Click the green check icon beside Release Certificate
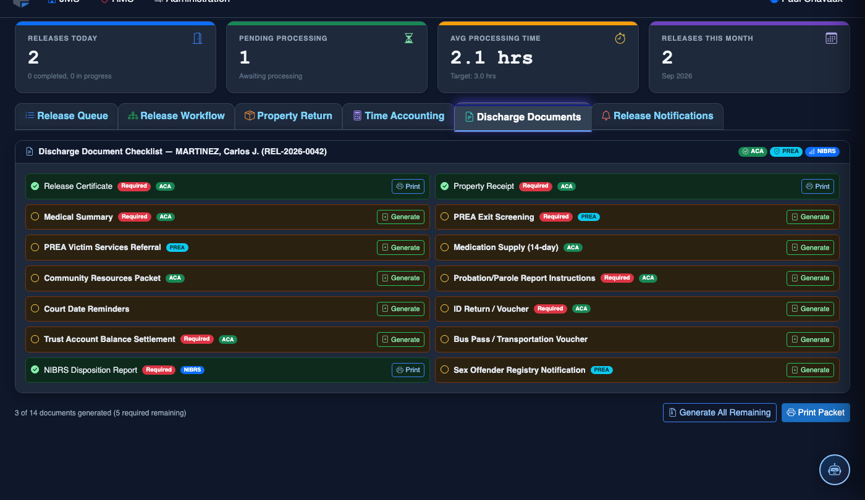 click(35, 186)
